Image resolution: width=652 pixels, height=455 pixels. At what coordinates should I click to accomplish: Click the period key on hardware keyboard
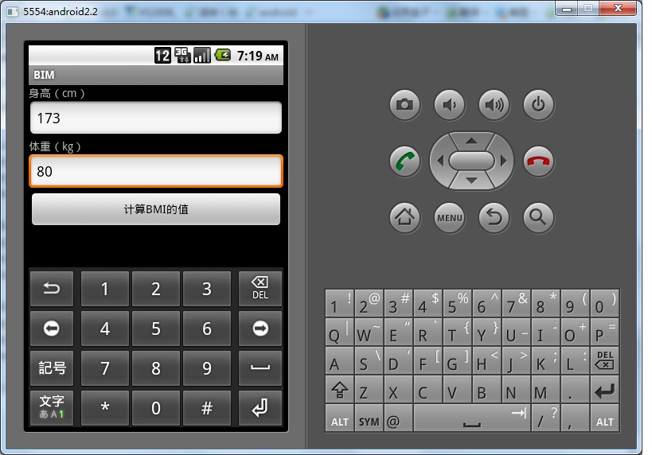pyautogui.click(x=575, y=389)
